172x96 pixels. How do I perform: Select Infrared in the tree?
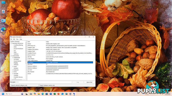click(x=16, y=65)
